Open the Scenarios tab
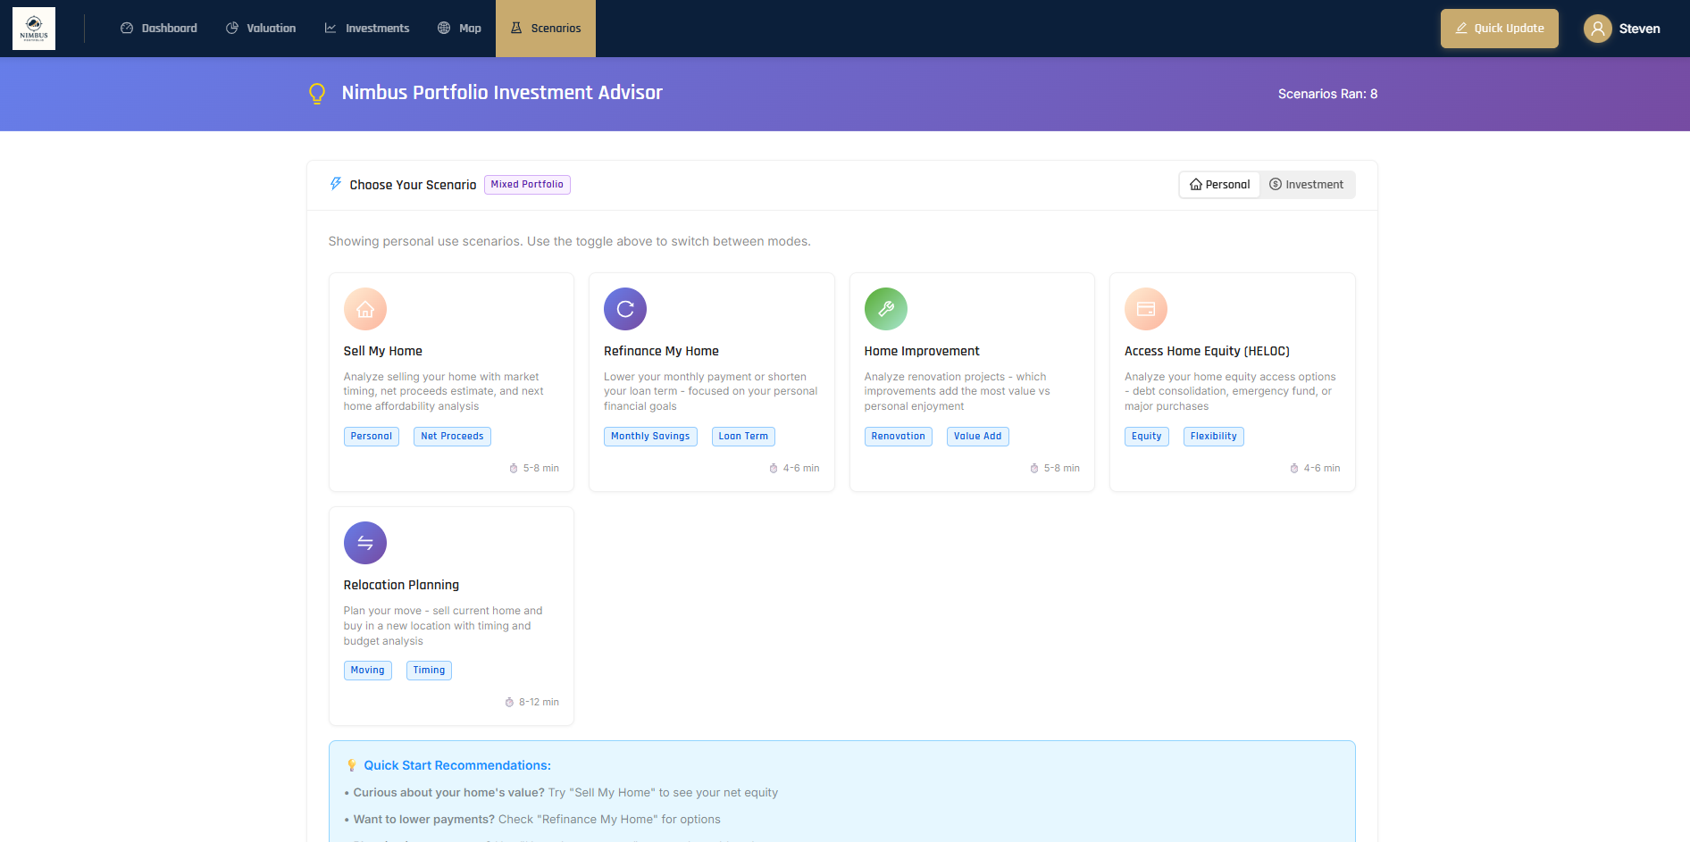The height and width of the screenshot is (842, 1690). pos(546,29)
